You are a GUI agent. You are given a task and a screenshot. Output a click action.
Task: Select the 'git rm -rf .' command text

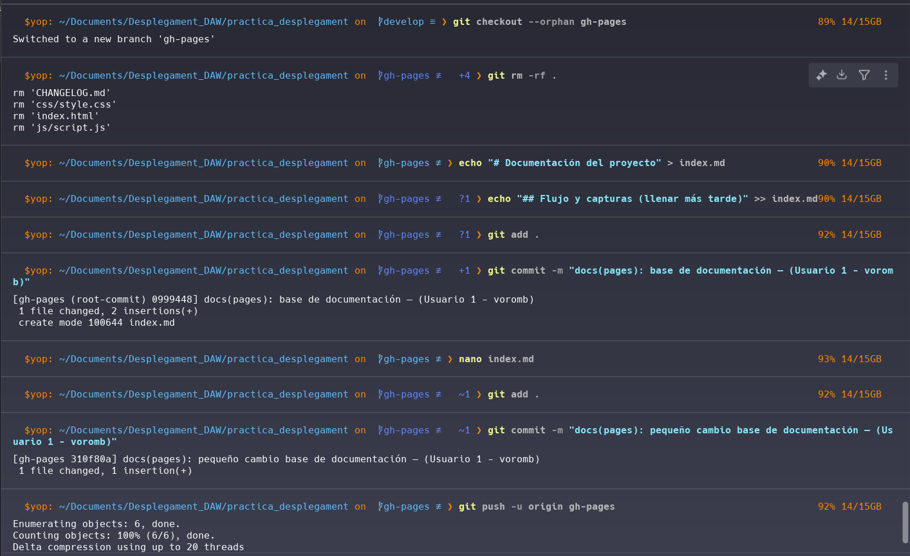coord(521,76)
